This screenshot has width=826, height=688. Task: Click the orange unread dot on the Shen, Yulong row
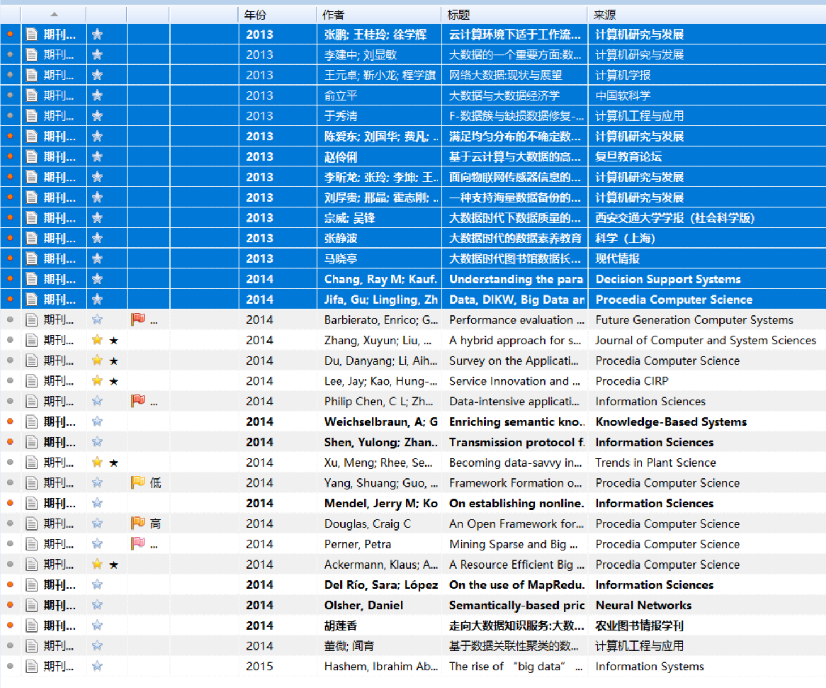10,442
